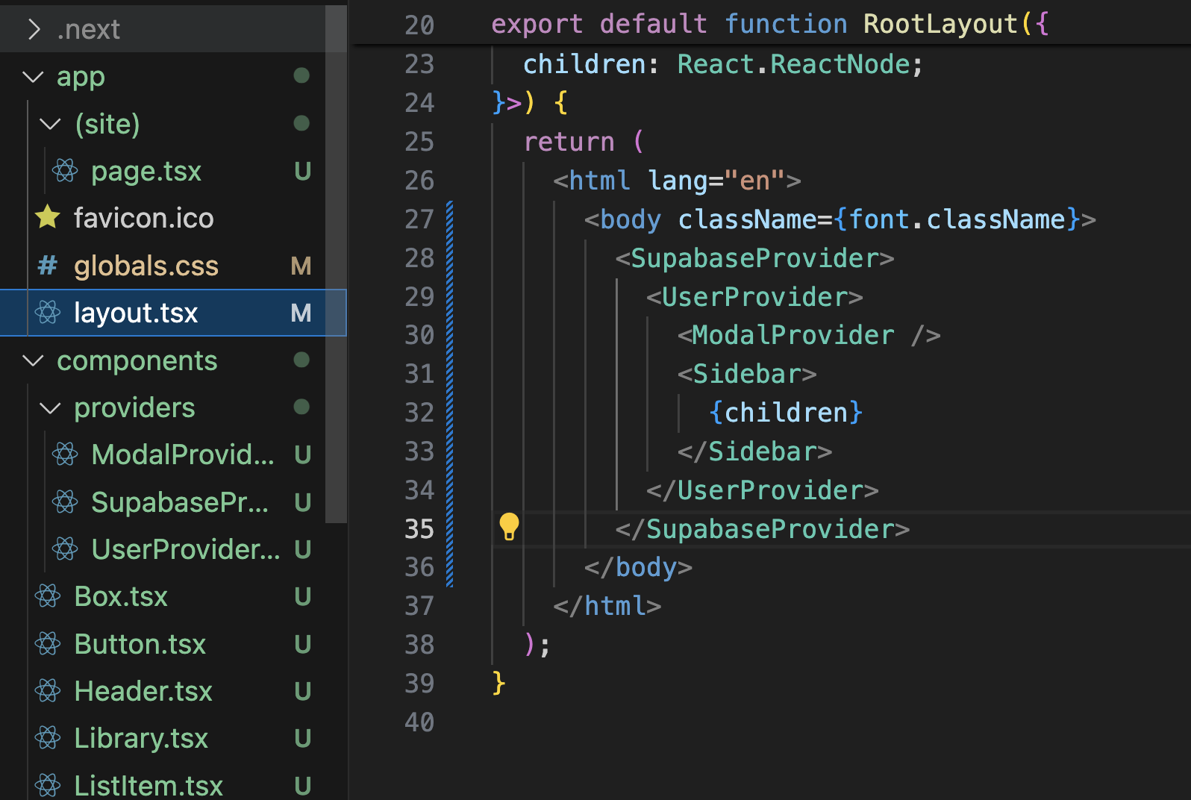Click the React icon beside page.tsx

(65, 171)
